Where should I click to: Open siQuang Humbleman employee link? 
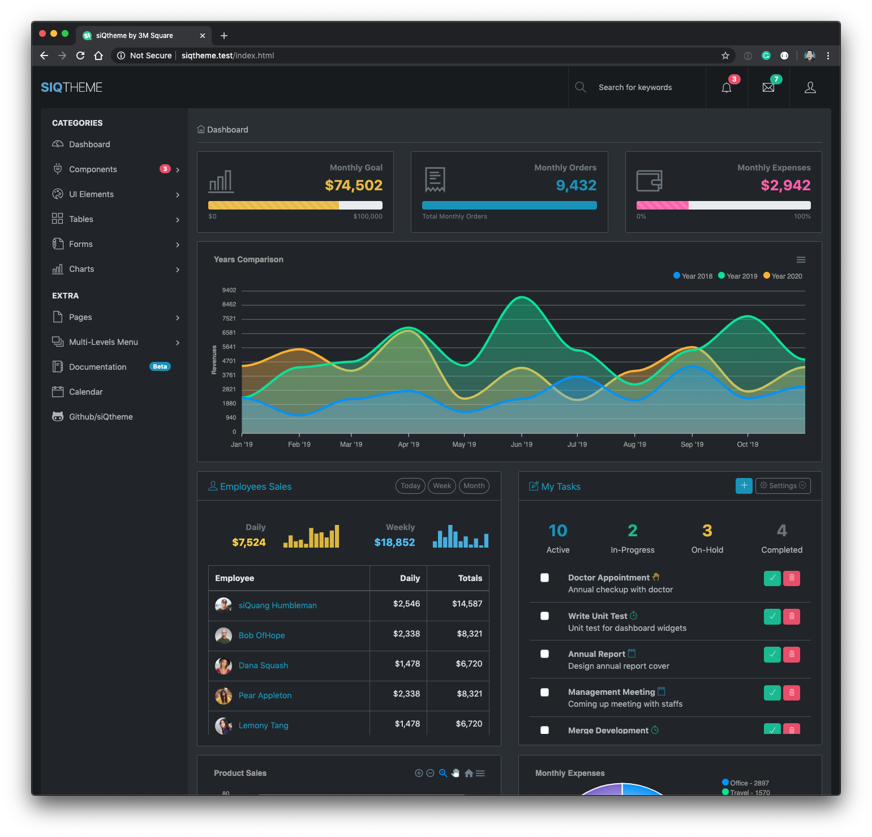pos(278,605)
